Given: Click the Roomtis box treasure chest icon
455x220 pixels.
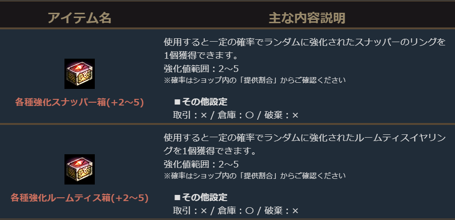Looking at the screenshot, I should 80,169.
